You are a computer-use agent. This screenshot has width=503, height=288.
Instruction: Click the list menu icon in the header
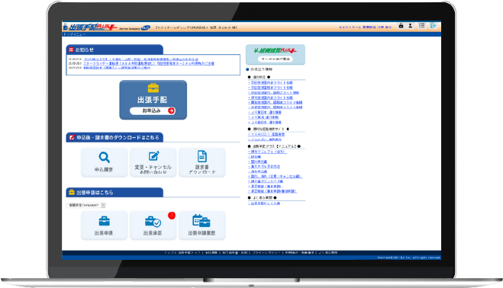tap(421, 26)
